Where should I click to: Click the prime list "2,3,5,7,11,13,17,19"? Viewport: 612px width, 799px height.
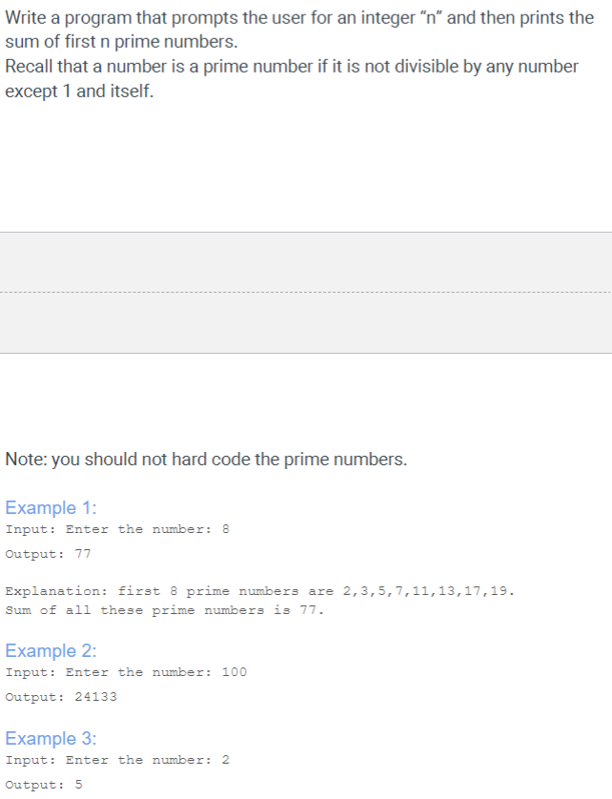click(x=425, y=591)
